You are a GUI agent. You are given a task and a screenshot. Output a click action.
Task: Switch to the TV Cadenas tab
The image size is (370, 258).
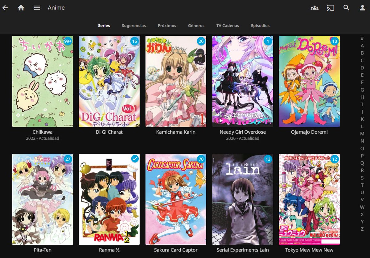point(228,26)
